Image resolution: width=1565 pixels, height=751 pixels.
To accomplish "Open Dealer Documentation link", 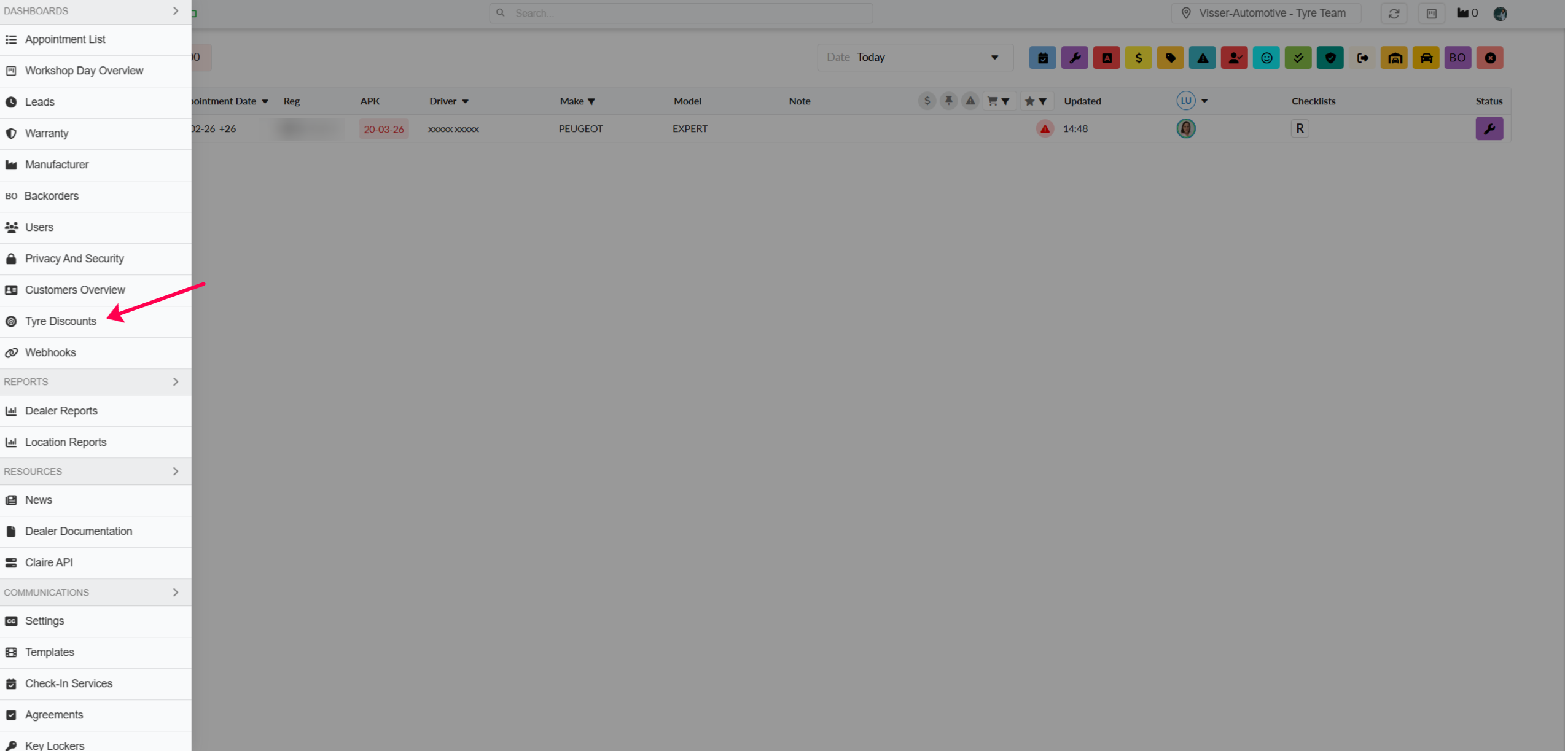I will 78,531.
